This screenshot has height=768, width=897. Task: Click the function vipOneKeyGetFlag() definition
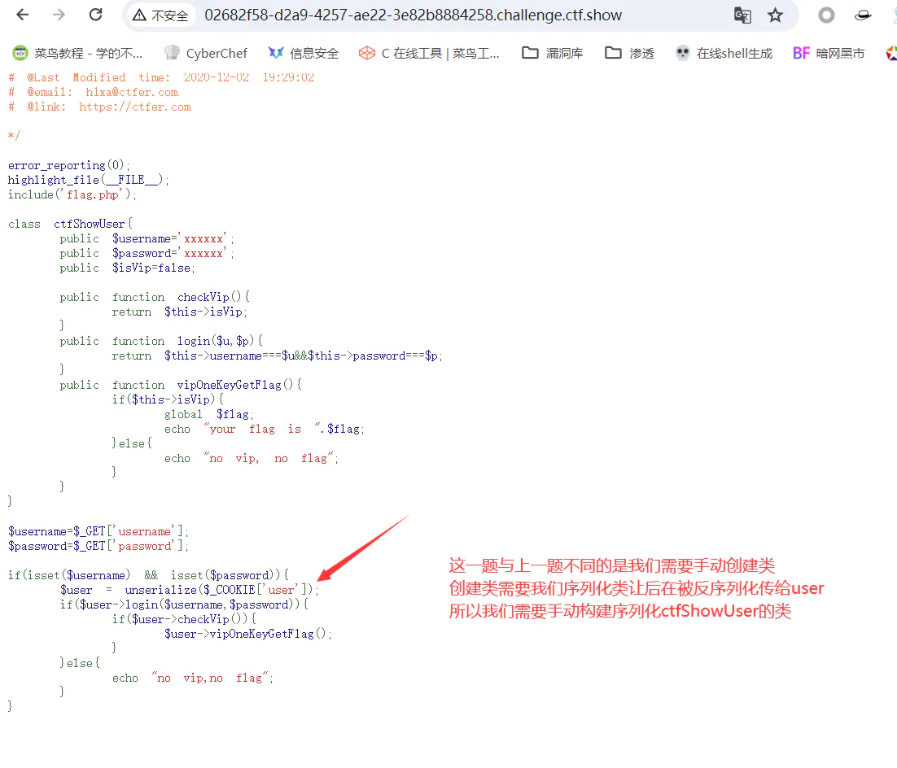click(x=181, y=385)
